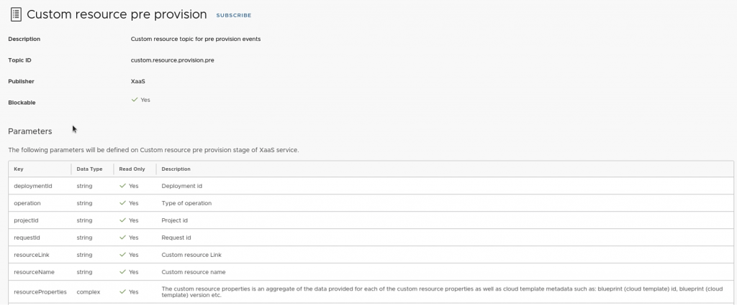Click the Description column header
This screenshot has width=737, height=305.
pyautogui.click(x=176, y=169)
